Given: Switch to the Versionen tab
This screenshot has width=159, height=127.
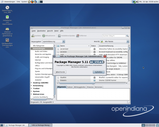Looking at the screenshot, I should [x=99, y=87].
